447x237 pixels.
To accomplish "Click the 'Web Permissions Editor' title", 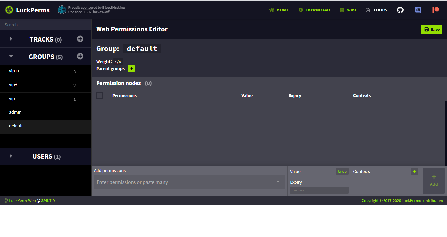I will (132, 29).
